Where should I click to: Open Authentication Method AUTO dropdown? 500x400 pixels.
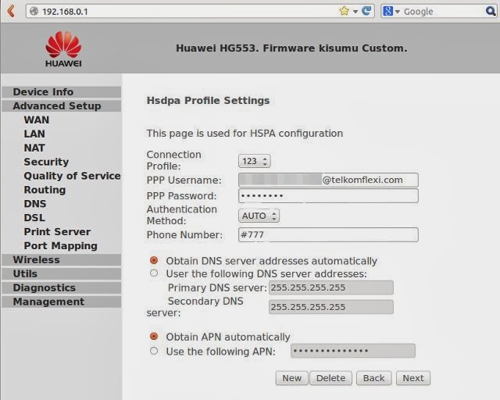click(x=259, y=216)
